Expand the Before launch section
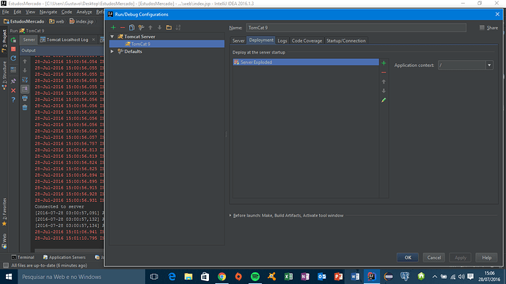The height and width of the screenshot is (284, 506). 230,216
